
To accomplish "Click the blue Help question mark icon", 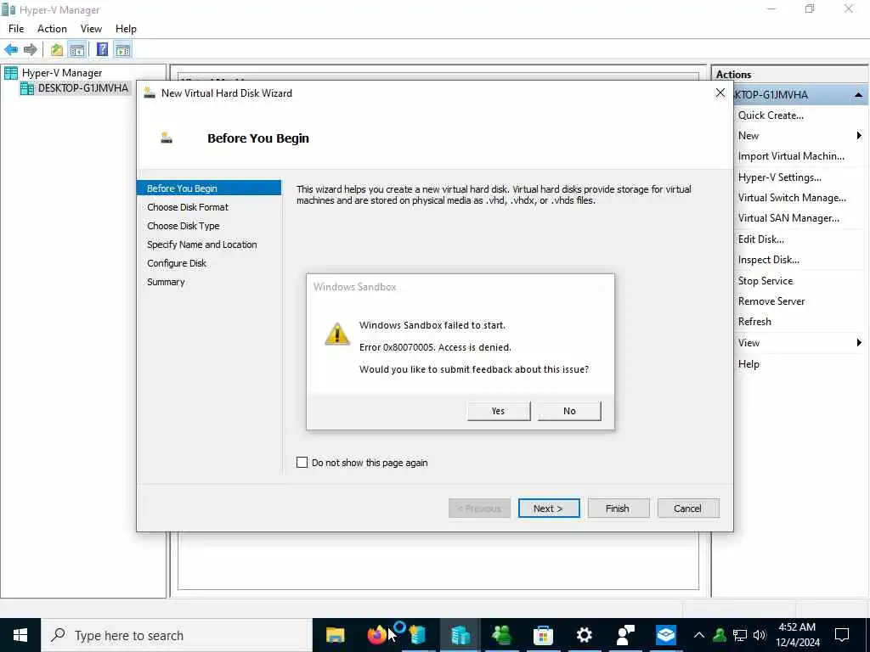I will coord(102,50).
